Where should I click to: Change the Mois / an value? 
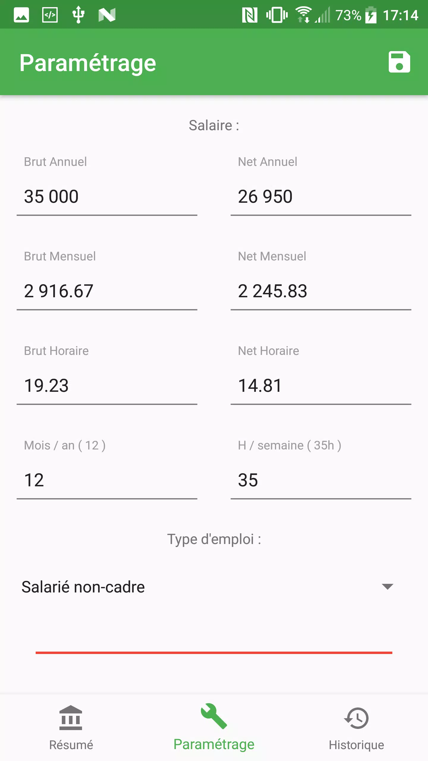[x=107, y=480]
